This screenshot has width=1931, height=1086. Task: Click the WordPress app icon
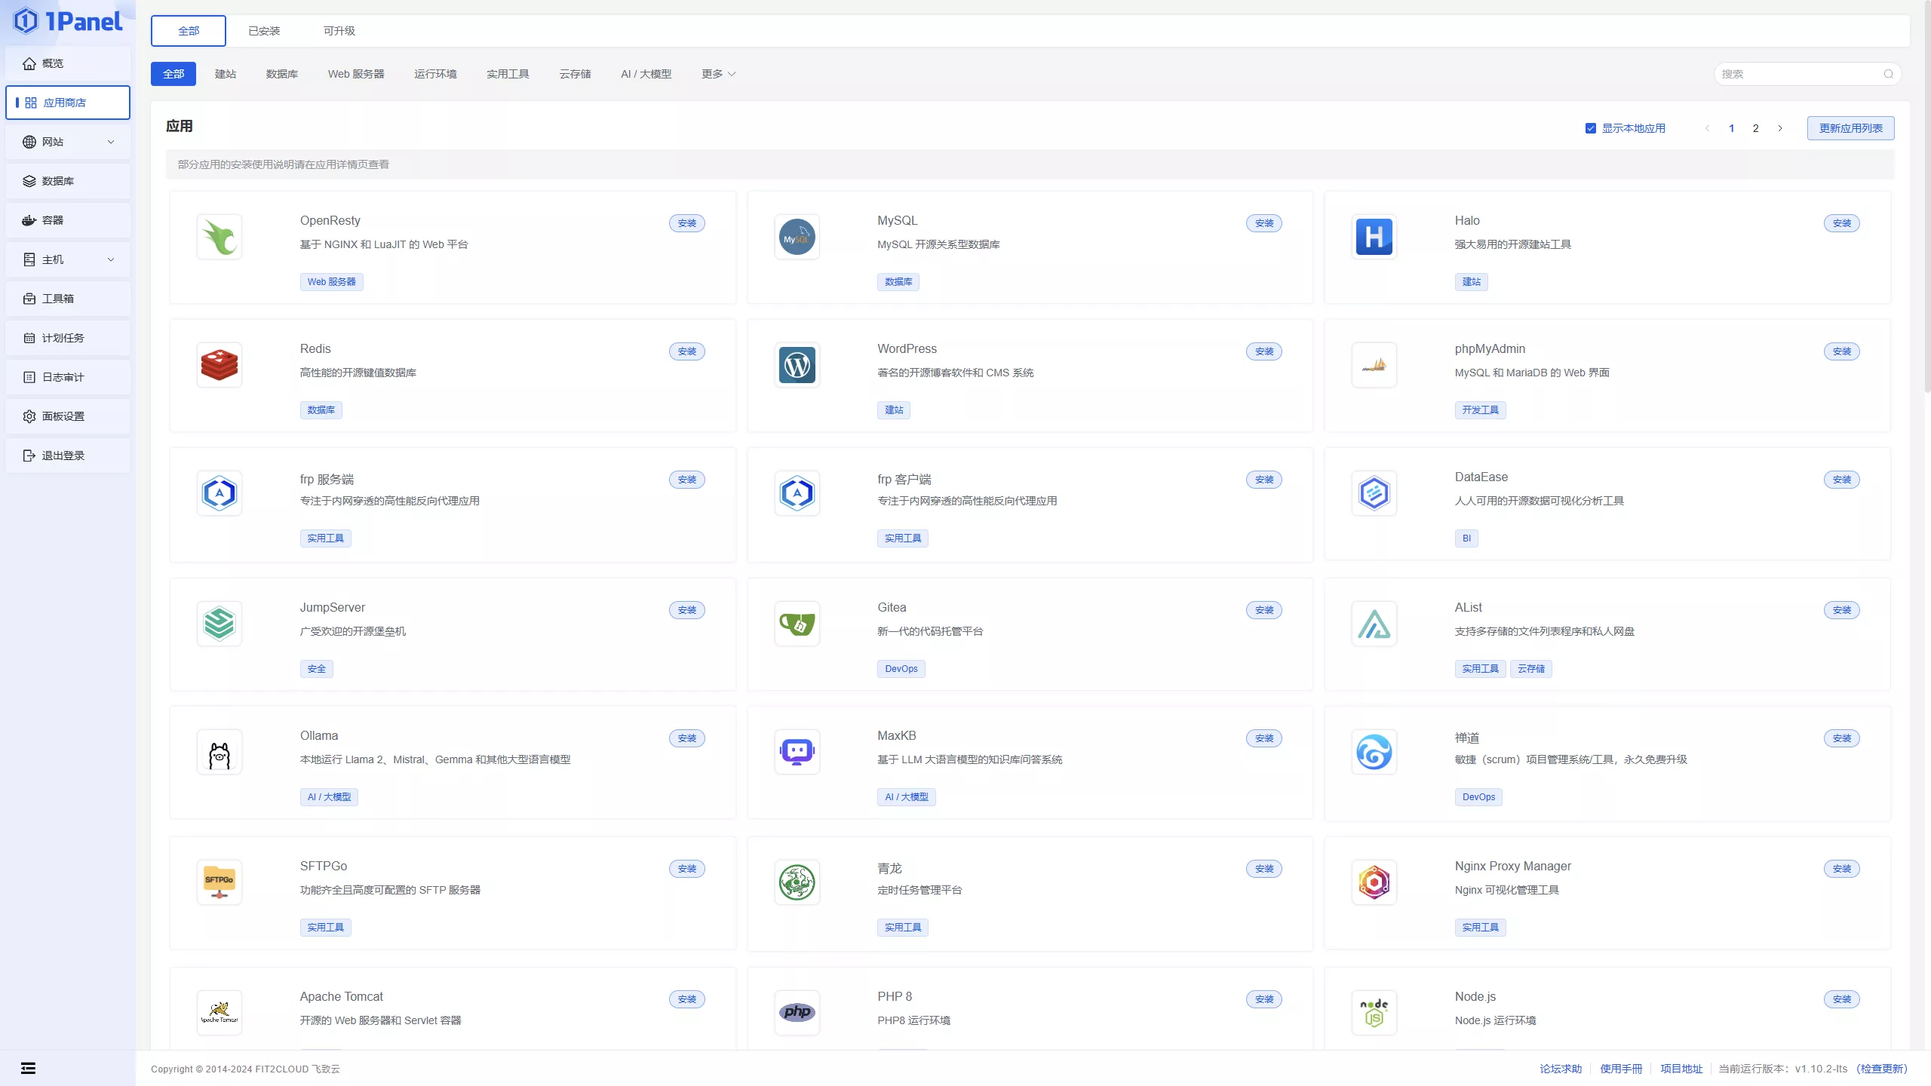click(x=797, y=365)
